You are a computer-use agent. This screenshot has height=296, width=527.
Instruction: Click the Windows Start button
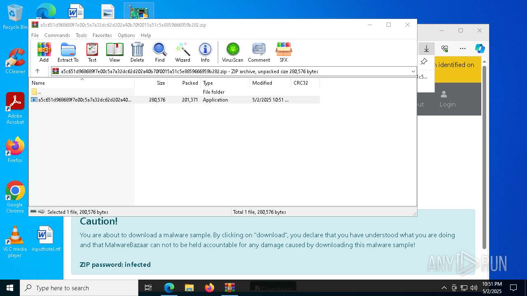pyautogui.click(x=10, y=288)
